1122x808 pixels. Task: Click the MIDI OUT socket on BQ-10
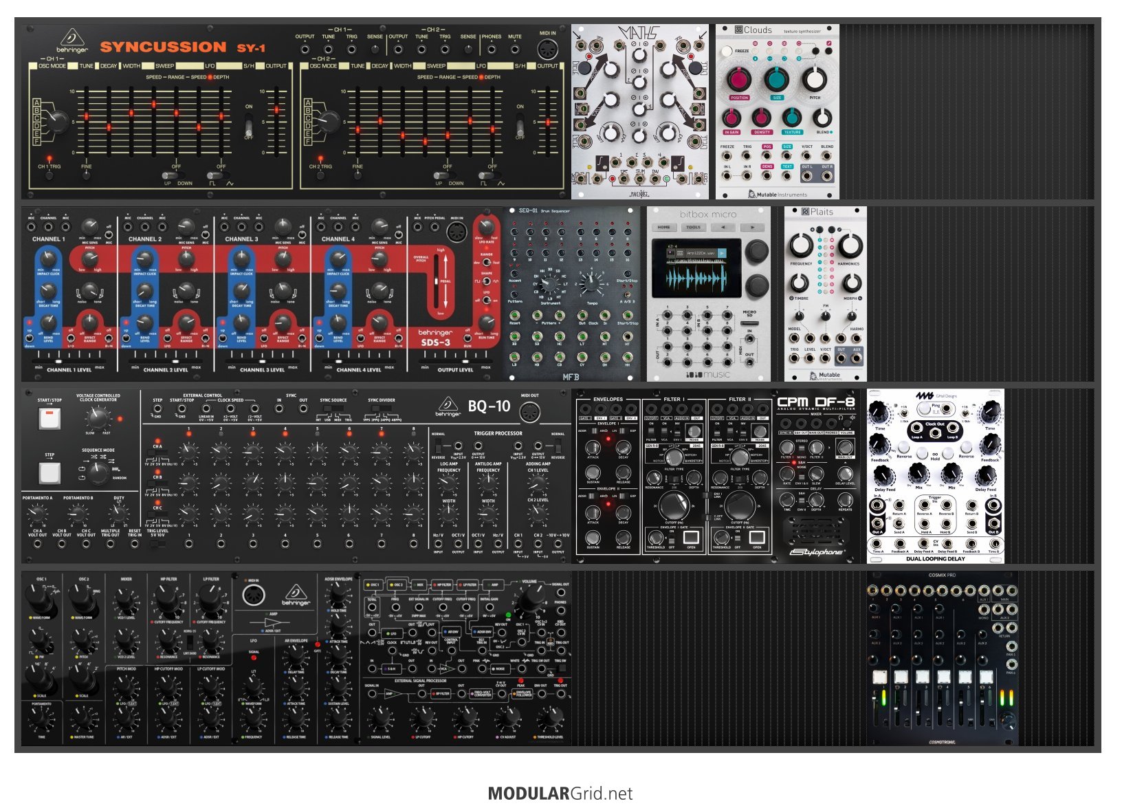pyautogui.click(x=529, y=412)
